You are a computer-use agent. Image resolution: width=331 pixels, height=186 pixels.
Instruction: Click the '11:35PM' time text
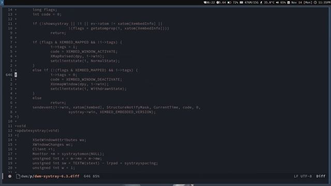coord(324,3)
